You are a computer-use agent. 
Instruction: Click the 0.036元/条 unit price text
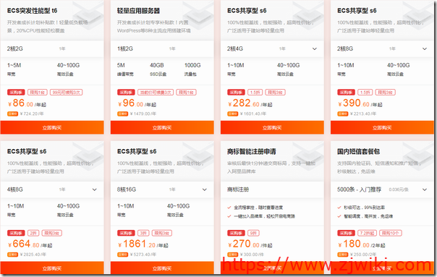[x=399, y=189]
